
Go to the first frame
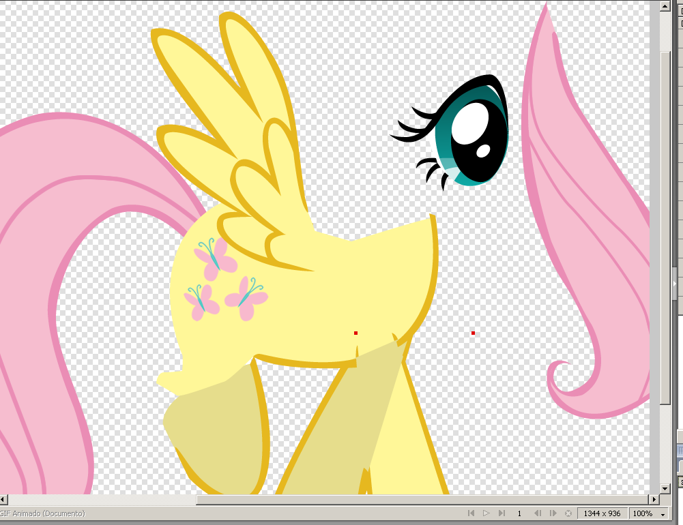pos(471,513)
